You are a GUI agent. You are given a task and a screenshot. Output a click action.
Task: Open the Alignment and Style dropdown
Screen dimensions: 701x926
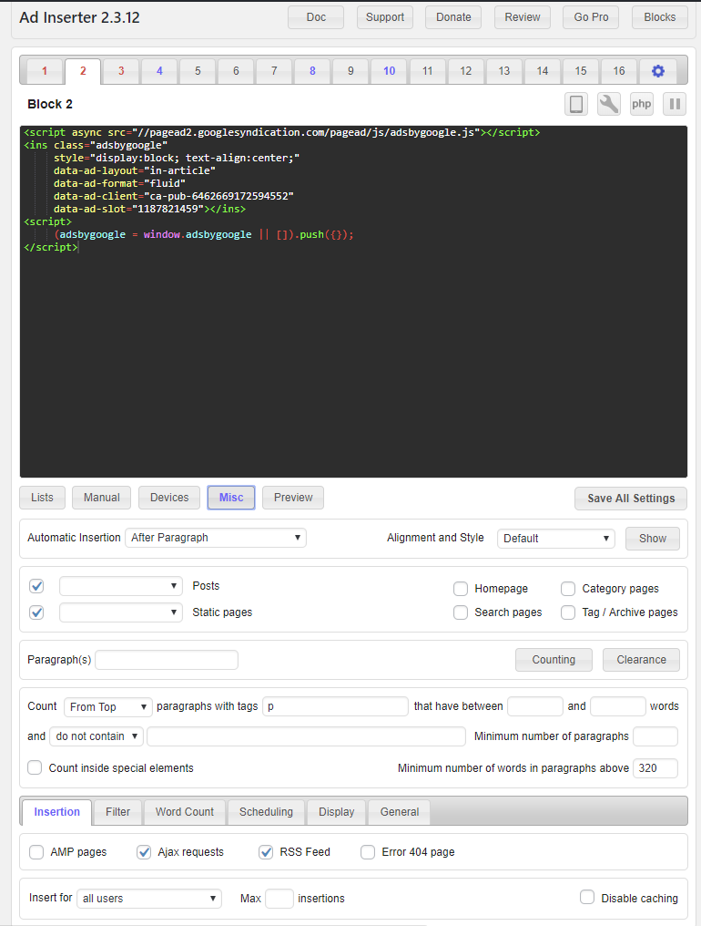(x=556, y=539)
